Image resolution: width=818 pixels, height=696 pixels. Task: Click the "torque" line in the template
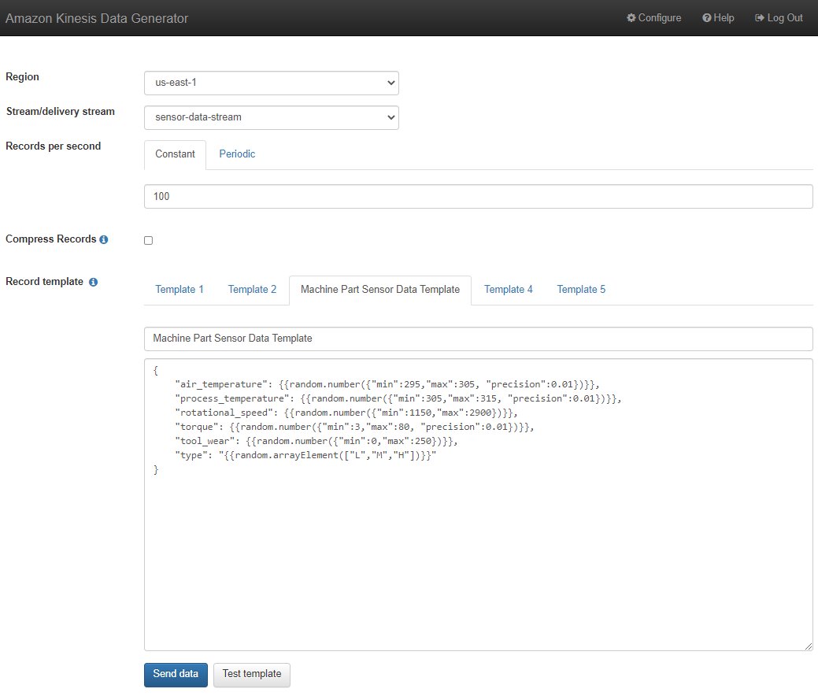(354, 427)
